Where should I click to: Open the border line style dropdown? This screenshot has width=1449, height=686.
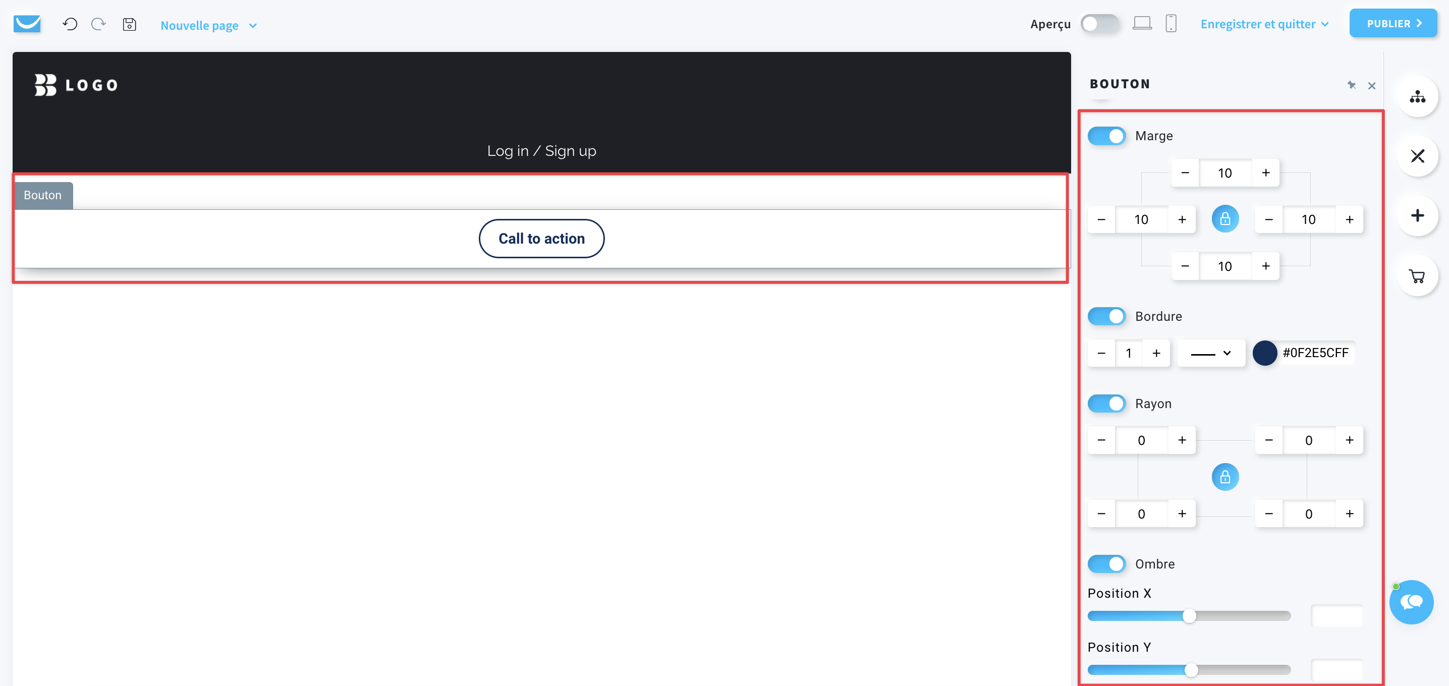point(1210,353)
